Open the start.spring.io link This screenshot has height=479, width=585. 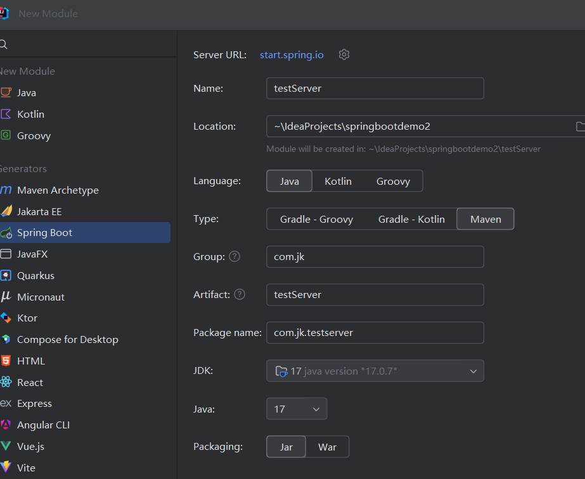(x=292, y=55)
